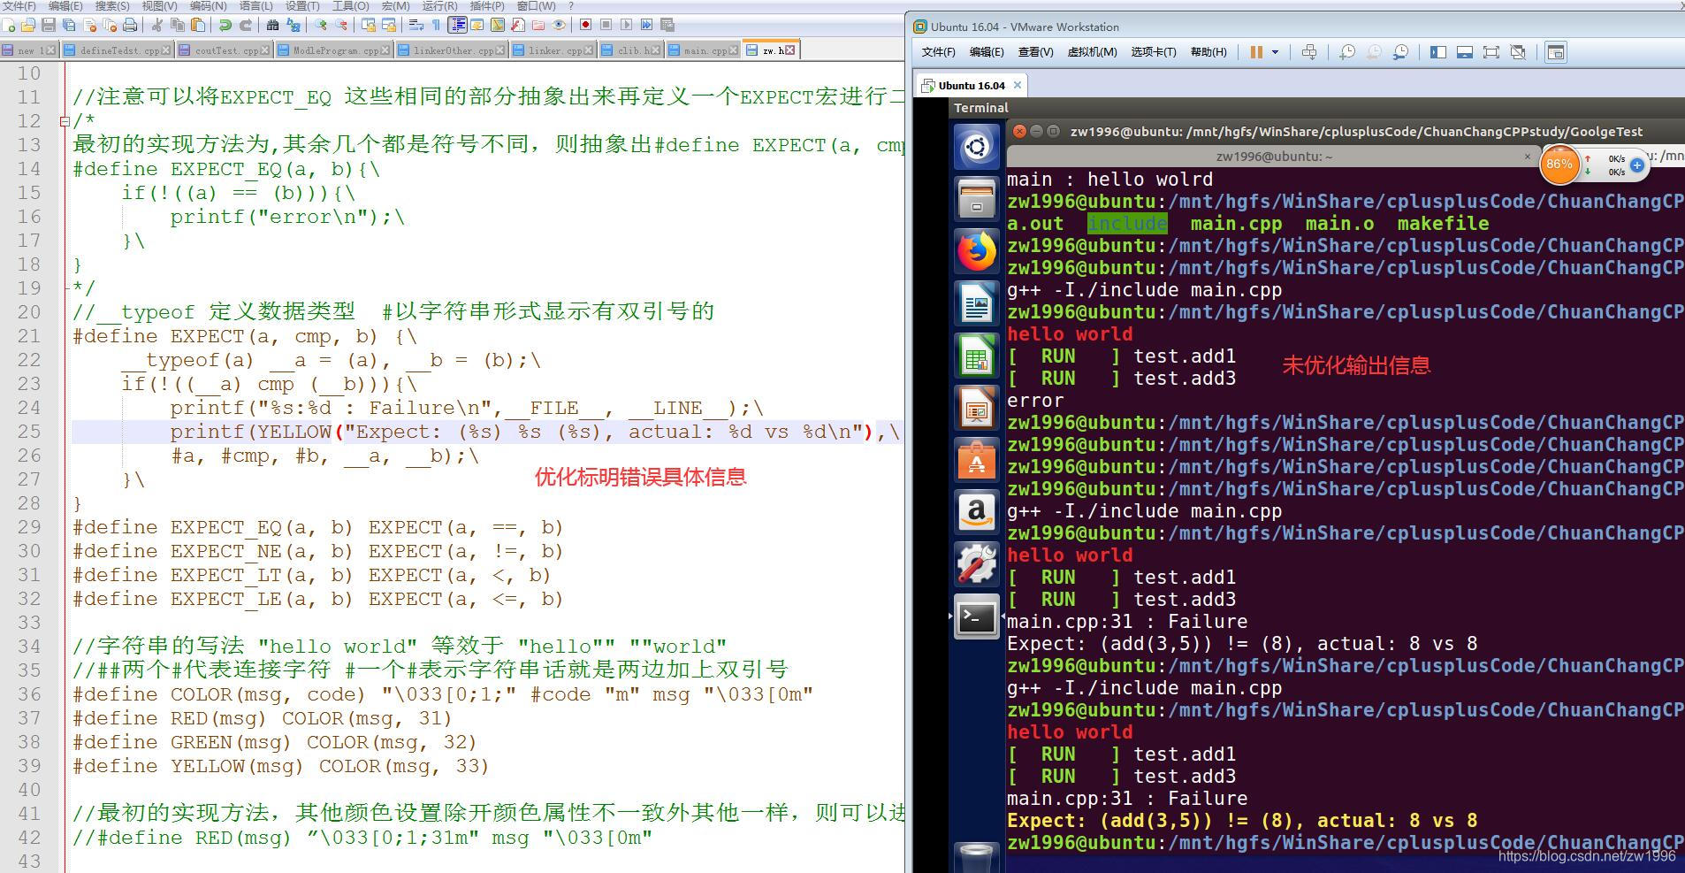The width and height of the screenshot is (1685, 873).
Task: Open the Files manager from Ubuntu dock
Action: pyautogui.click(x=977, y=199)
